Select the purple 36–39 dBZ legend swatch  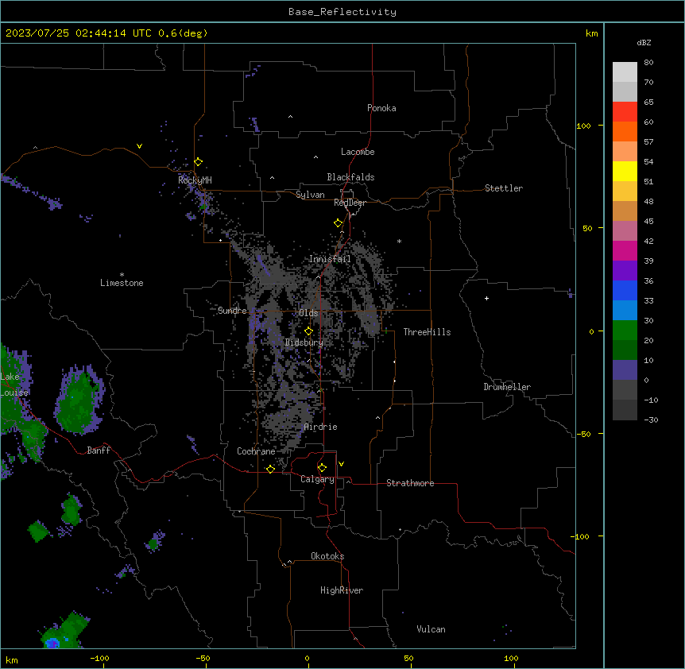pos(625,270)
